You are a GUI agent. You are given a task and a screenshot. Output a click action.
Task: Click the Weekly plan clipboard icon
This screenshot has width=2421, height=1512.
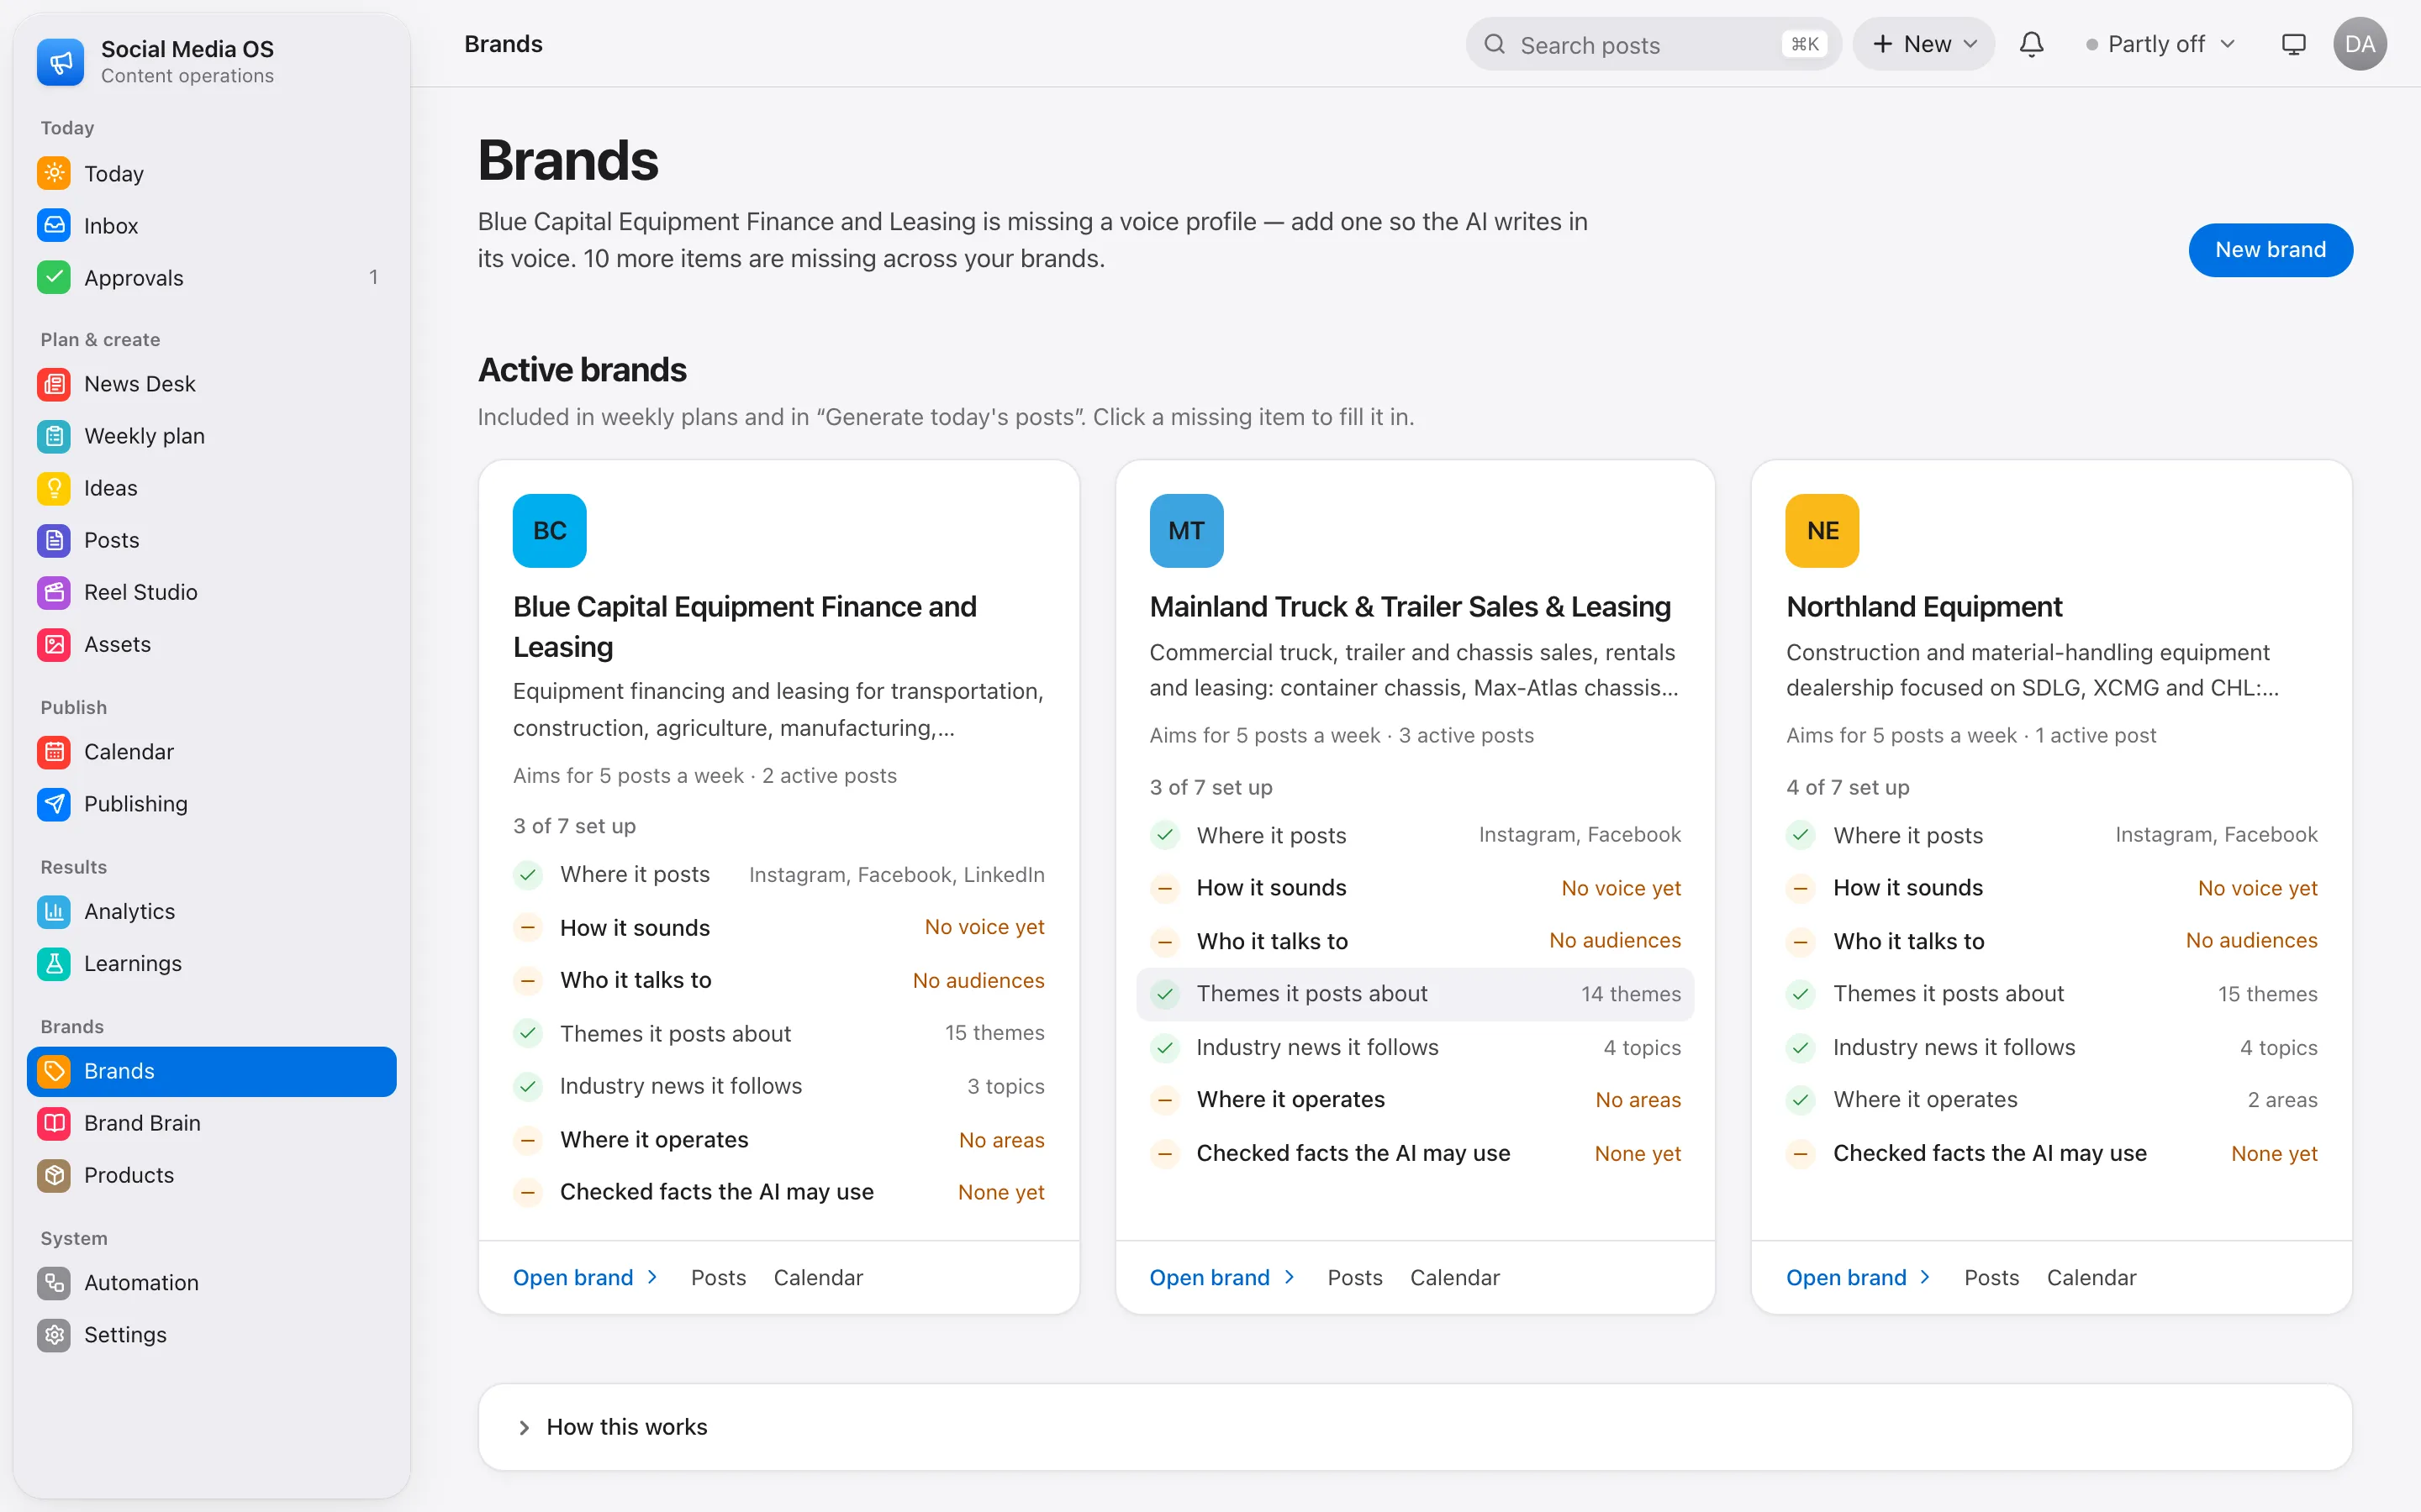54,436
